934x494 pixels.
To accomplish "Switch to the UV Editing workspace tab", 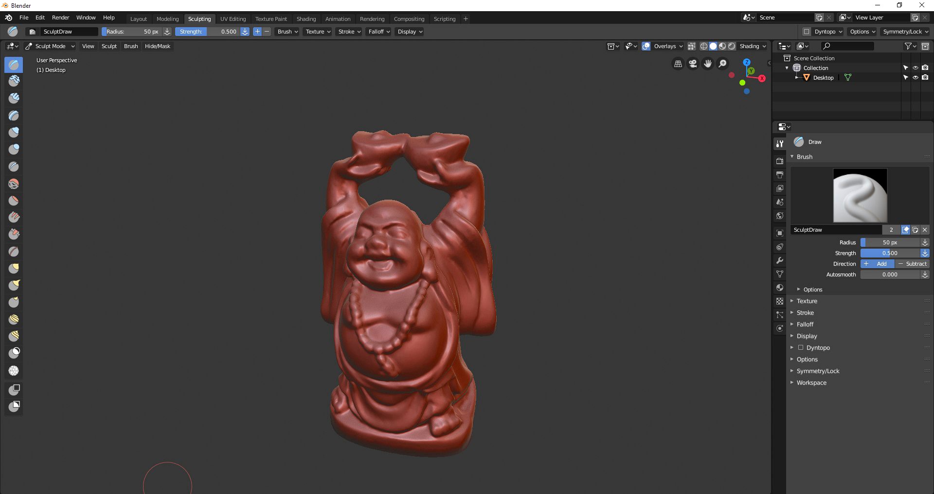I will click(233, 19).
